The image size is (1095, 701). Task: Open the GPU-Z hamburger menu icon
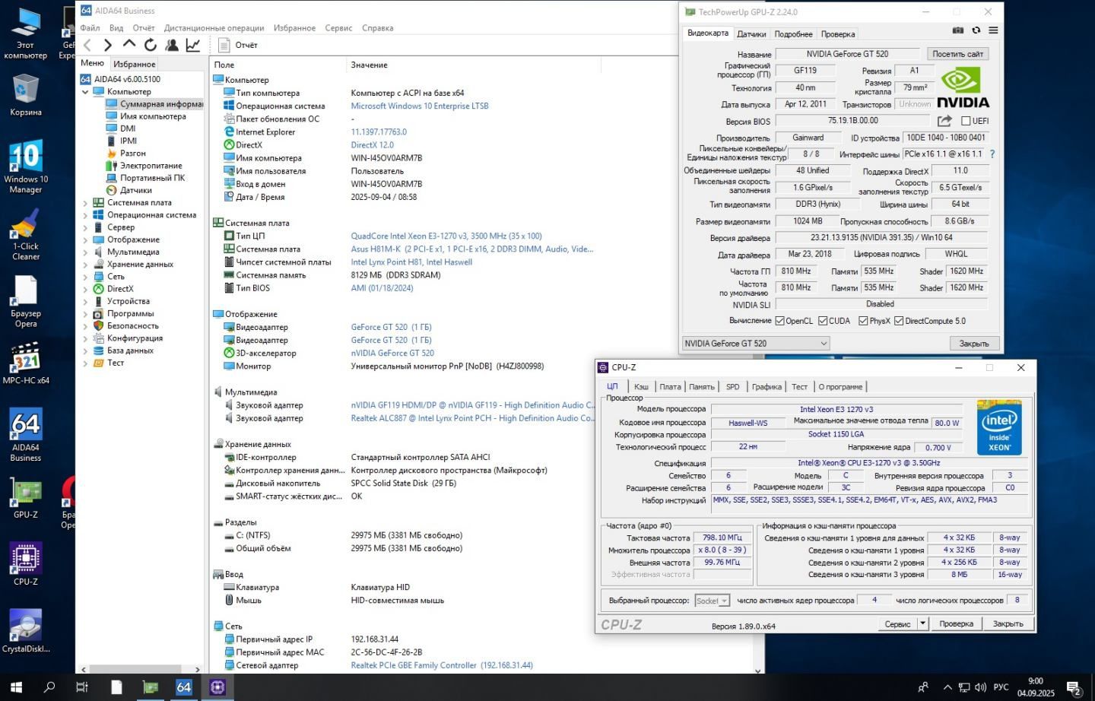993,30
